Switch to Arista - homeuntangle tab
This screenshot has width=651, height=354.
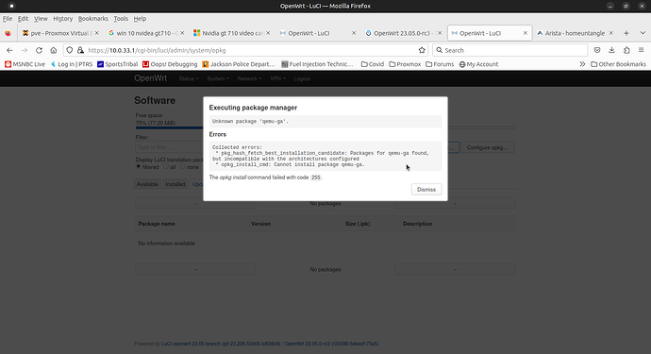point(575,33)
